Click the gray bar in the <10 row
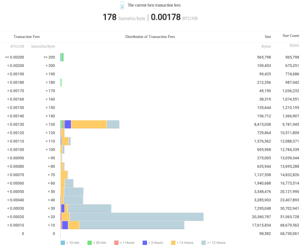This screenshot has height=249, width=304. click(132, 225)
